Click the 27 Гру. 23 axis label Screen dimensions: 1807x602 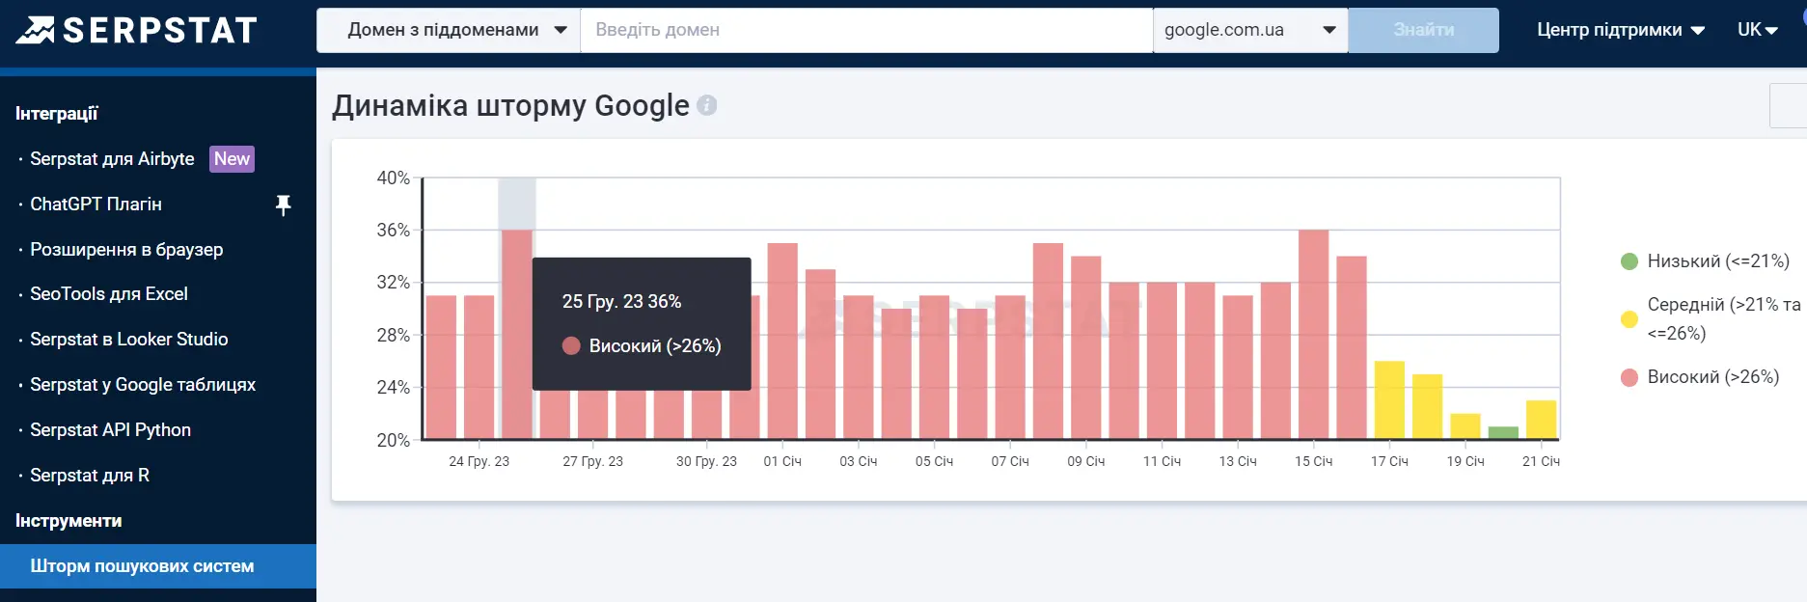593,462
